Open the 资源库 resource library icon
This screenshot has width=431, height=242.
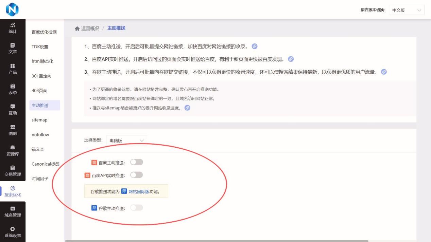pyautogui.click(x=13, y=147)
